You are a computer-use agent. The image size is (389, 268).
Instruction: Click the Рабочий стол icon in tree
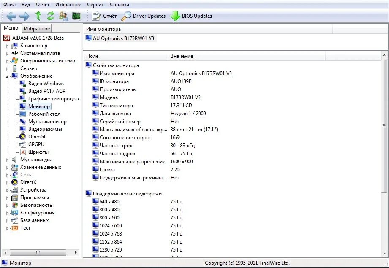click(x=22, y=114)
